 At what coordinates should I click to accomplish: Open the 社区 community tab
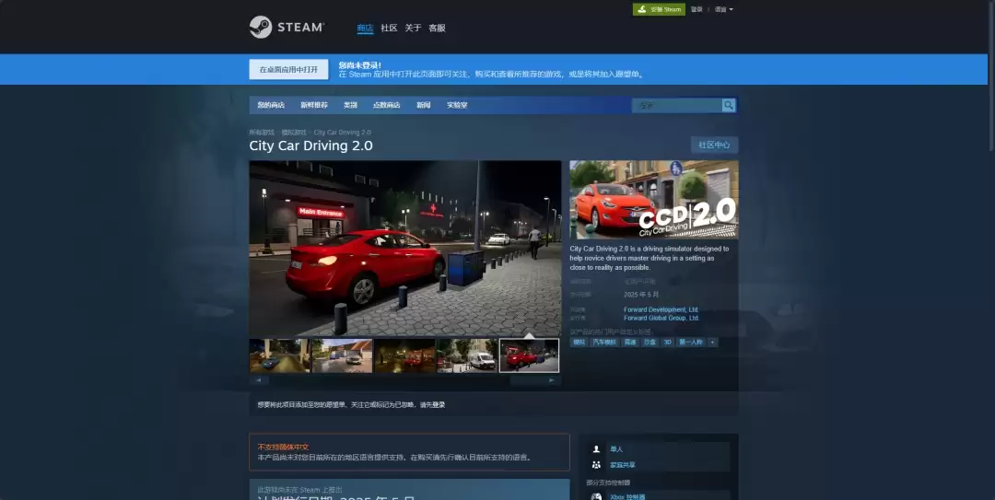(389, 28)
